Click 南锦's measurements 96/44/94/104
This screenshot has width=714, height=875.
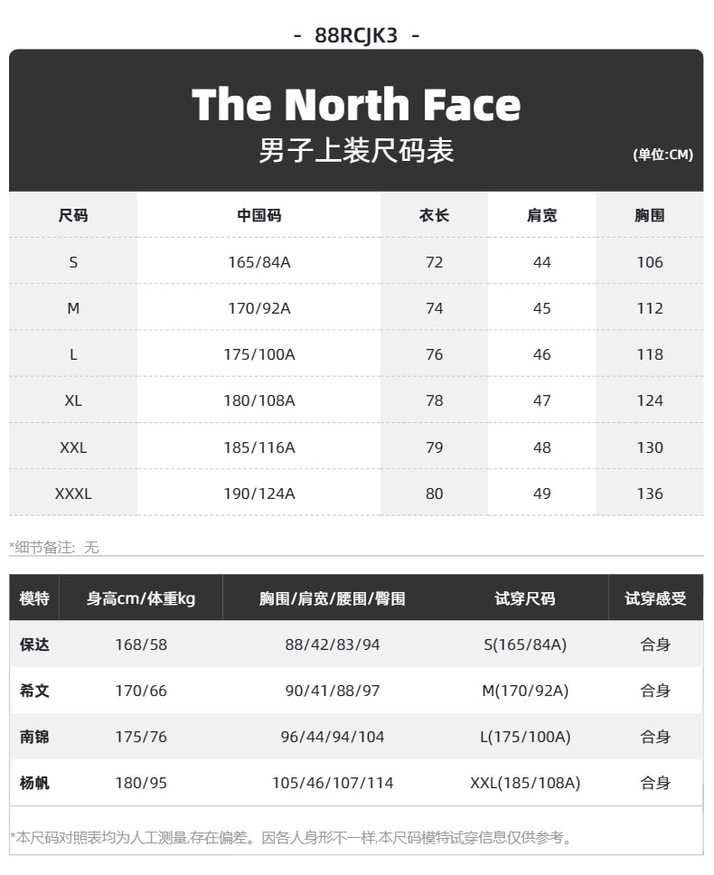[332, 737]
